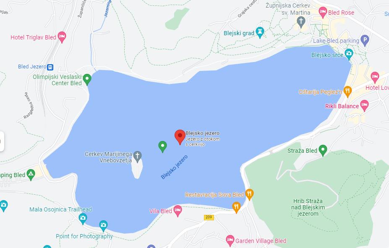Select the Župnijska Cerkev sv. Martina church icon
The height and width of the screenshot is (248, 389).
pos(301,21)
